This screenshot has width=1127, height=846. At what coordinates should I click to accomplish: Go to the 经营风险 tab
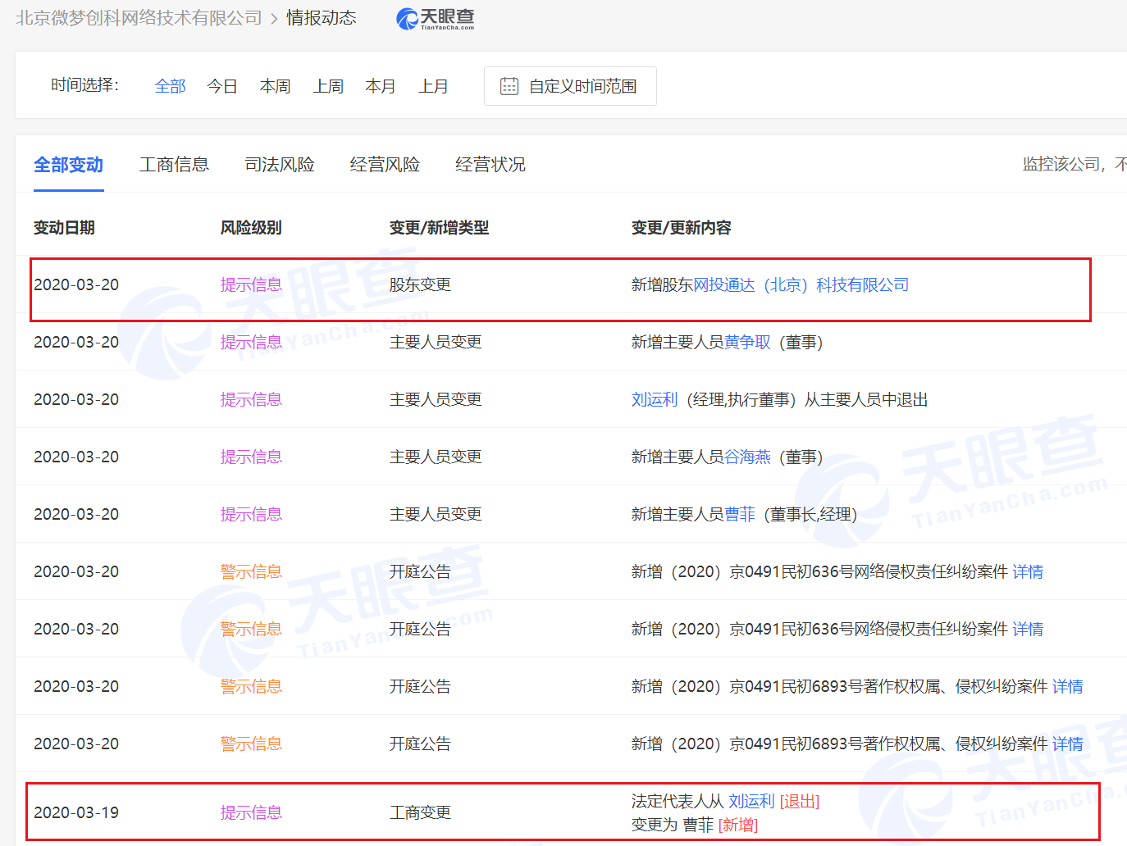(x=385, y=165)
